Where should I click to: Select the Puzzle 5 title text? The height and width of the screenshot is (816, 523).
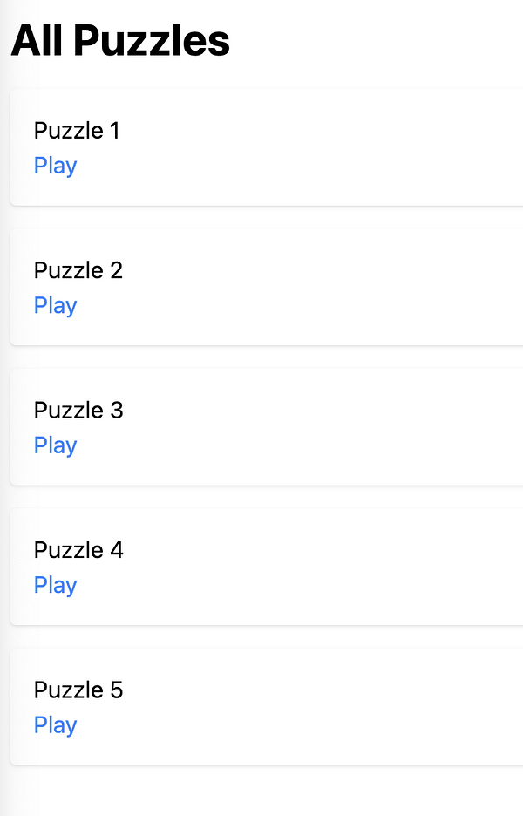(x=78, y=690)
